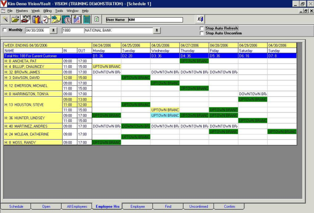Click Hunter's light blue Wednesday shift cell
The width and height of the screenshot is (314, 213).
165,115
